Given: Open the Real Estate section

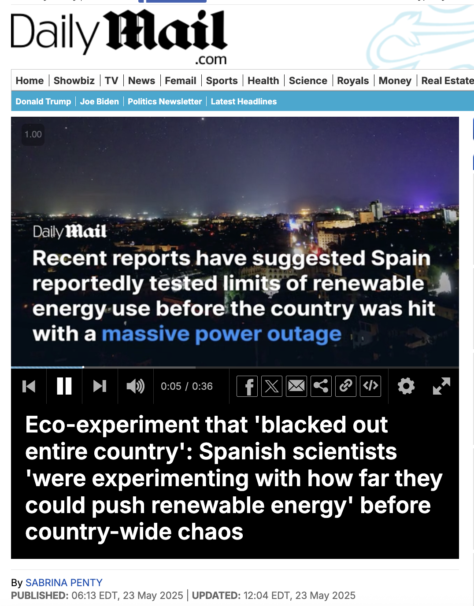Looking at the screenshot, I should (448, 81).
